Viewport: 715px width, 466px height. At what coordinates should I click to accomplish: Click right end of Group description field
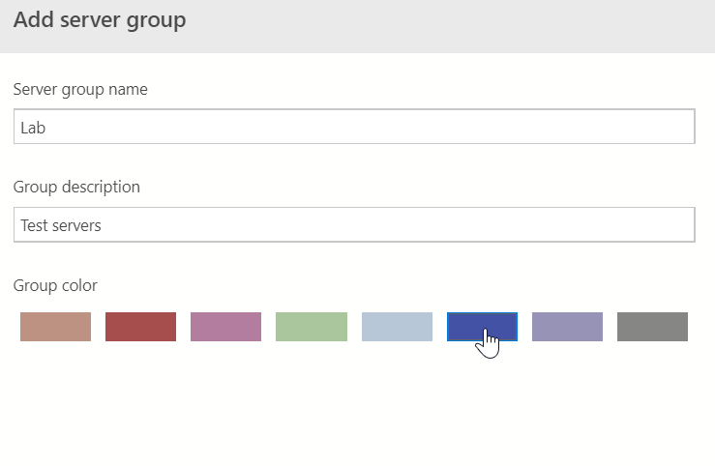coord(677,225)
